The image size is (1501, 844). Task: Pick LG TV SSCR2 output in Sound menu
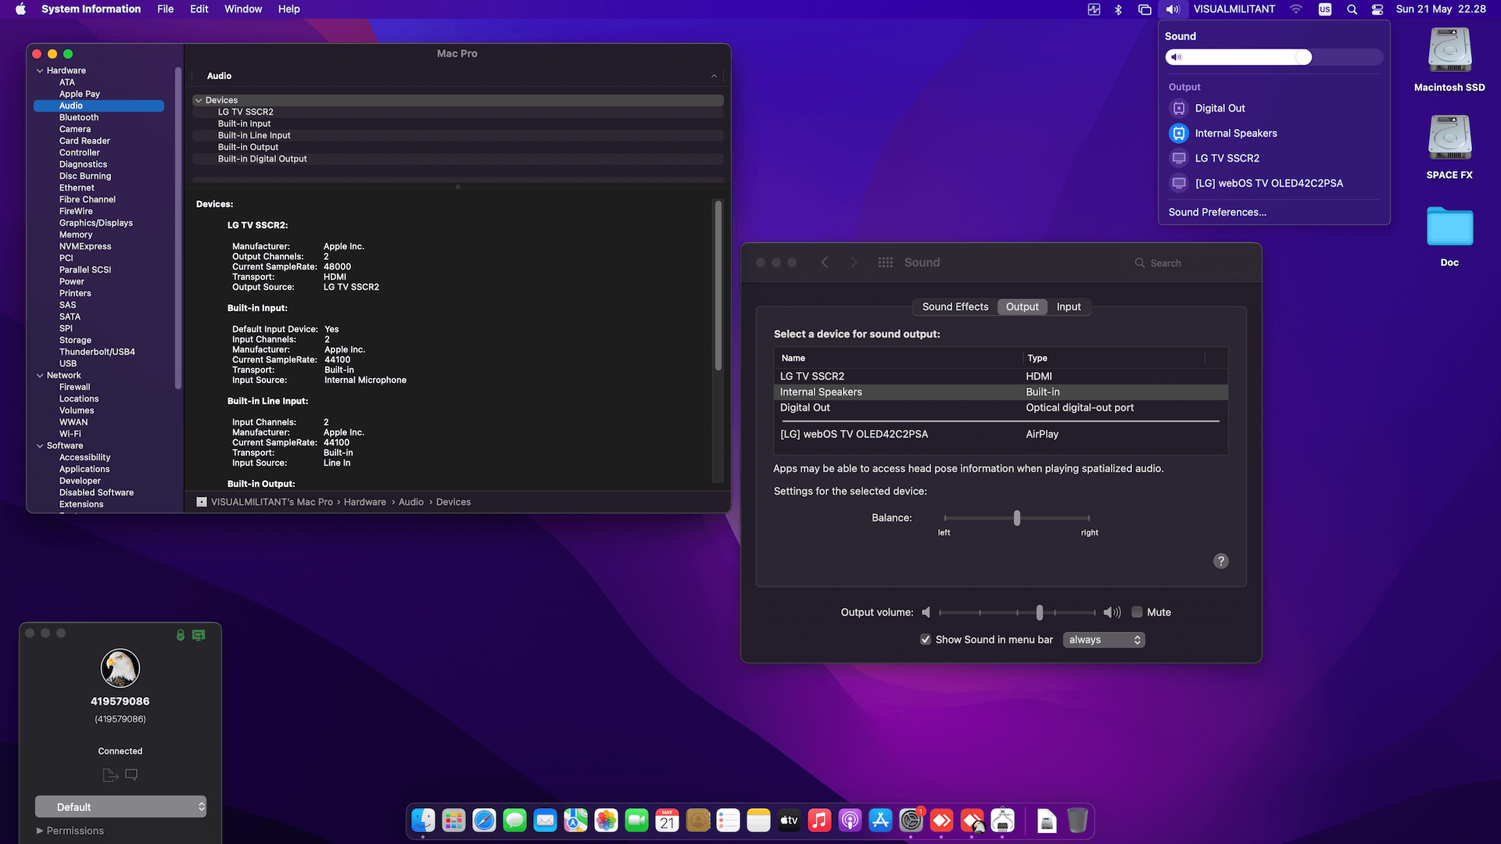pyautogui.click(x=1227, y=158)
